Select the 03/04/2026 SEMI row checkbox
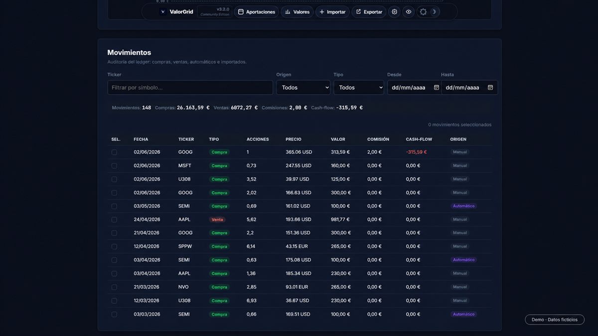Screen dimensions: 598x336 [x=114, y=260]
